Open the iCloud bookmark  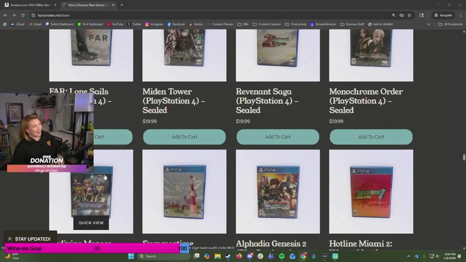(x=17, y=24)
